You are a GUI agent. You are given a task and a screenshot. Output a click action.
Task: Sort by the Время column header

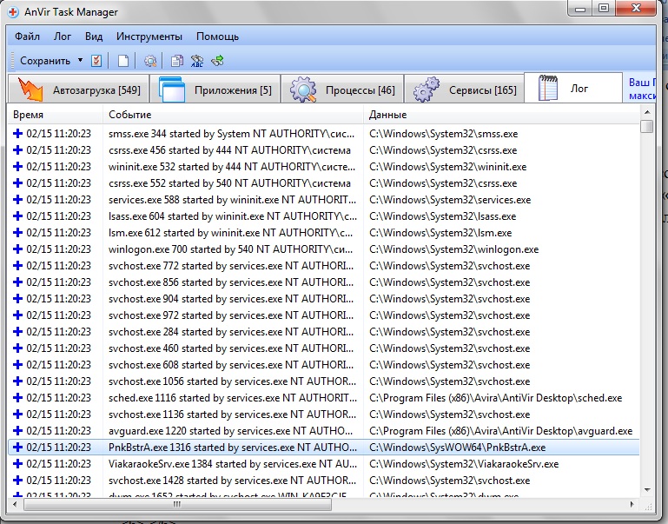point(55,115)
